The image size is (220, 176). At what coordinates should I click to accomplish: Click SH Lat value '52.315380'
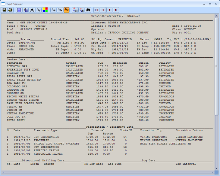(x=161, y=43)
